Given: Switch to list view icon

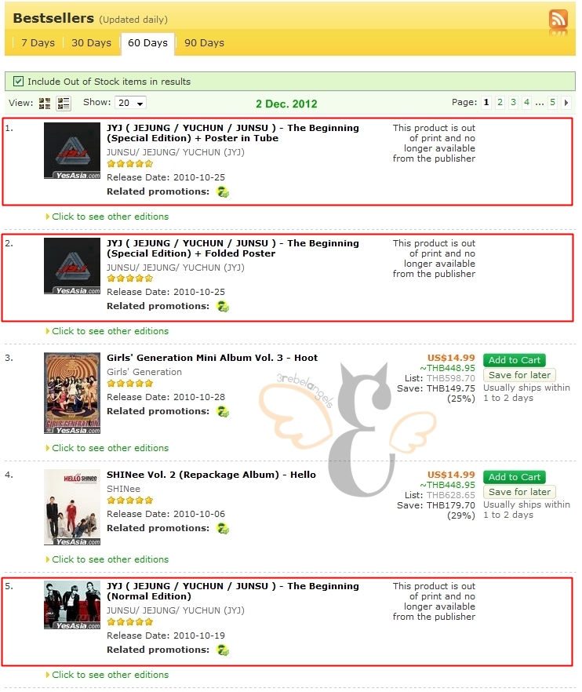Looking at the screenshot, I should [x=64, y=104].
